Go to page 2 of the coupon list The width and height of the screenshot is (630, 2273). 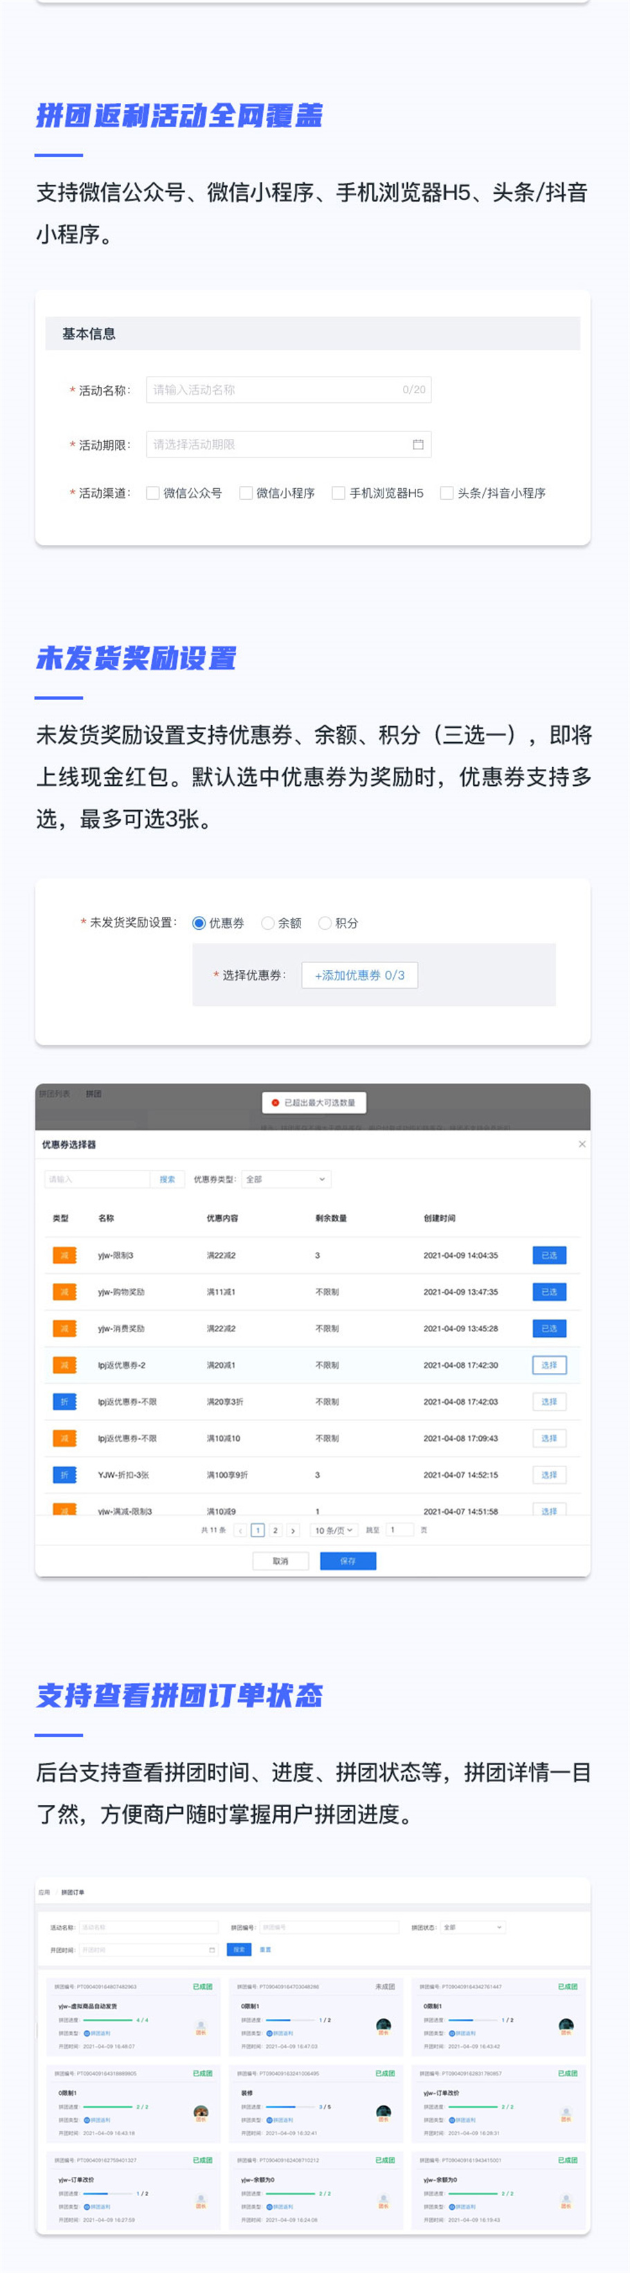tap(276, 1531)
